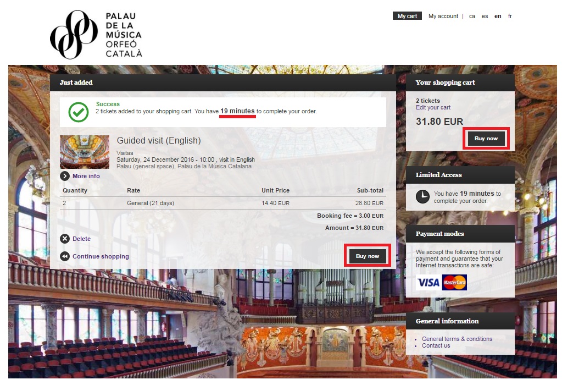562x385 pixels.
Task: Click the MasterCard payment logo
Action: (454, 282)
